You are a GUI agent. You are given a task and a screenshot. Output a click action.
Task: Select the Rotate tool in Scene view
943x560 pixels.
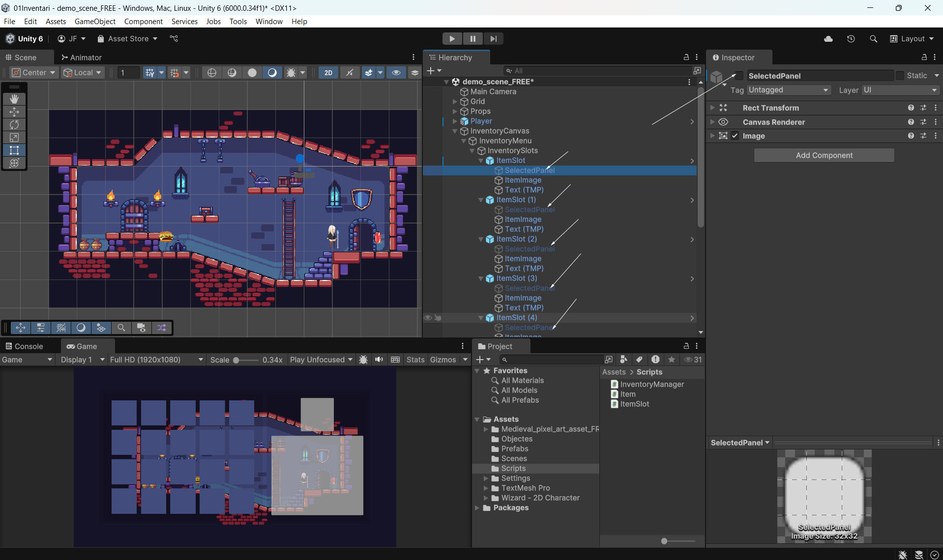(x=14, y=125)
